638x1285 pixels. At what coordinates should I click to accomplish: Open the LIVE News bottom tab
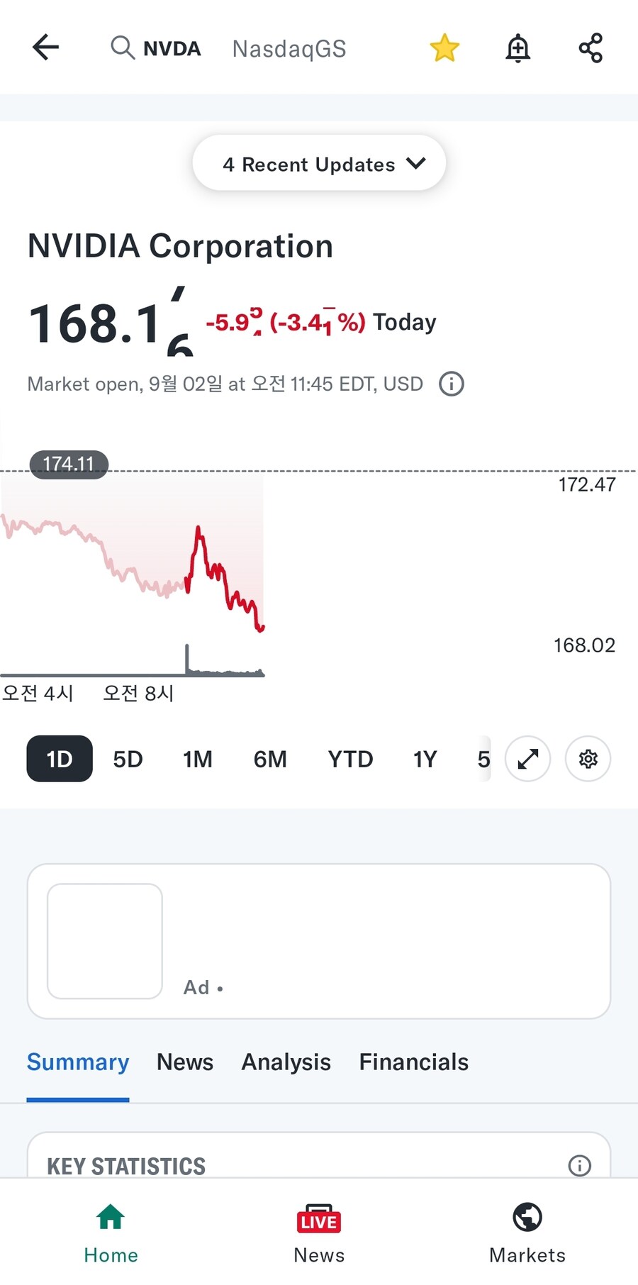319,1234
